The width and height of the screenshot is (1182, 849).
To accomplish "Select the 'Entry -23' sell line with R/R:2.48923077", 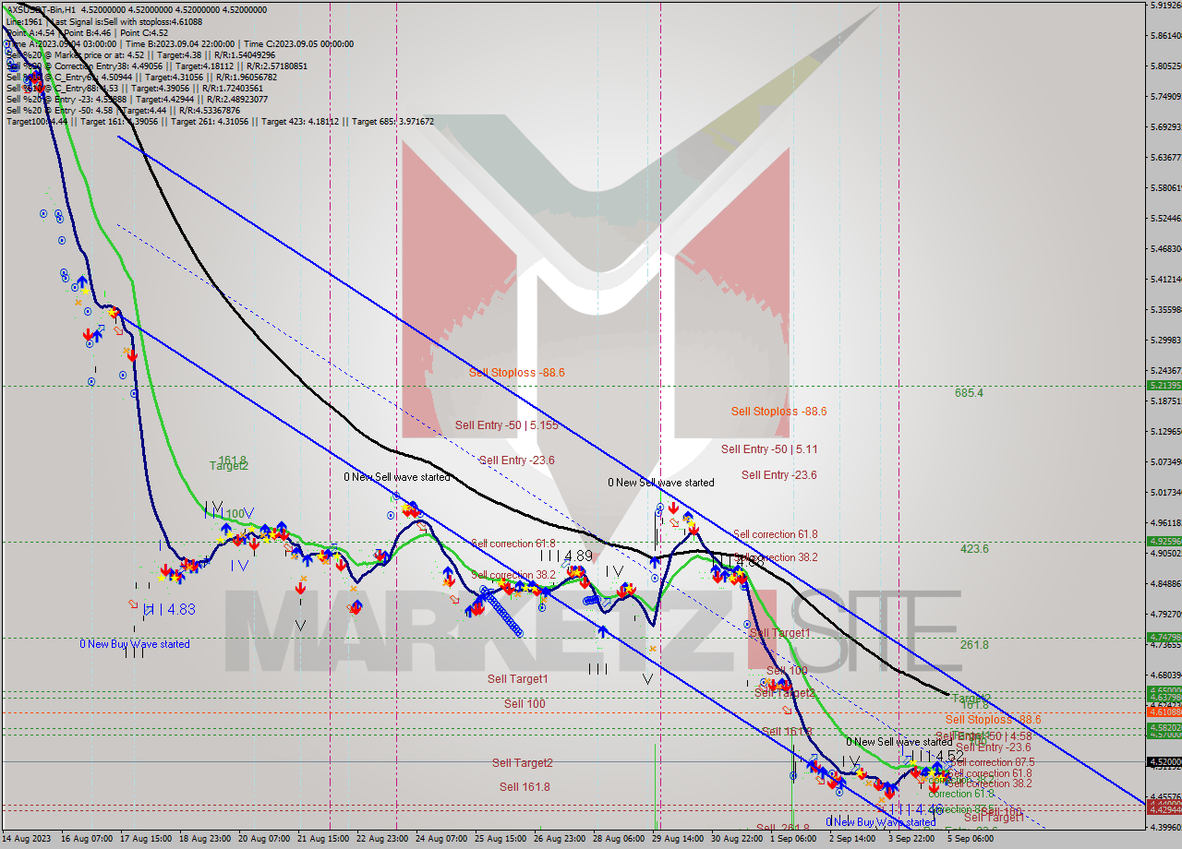I will click(137, 99).
